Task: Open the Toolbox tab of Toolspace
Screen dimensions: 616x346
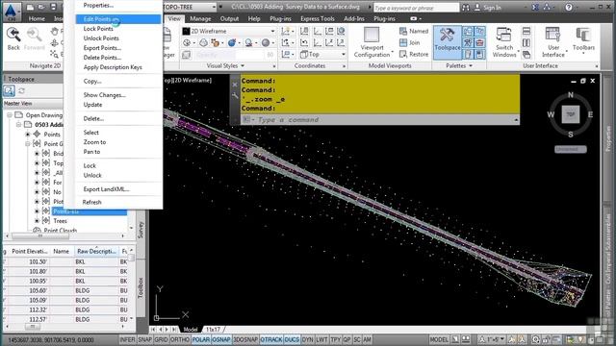Action: (141, 288)
